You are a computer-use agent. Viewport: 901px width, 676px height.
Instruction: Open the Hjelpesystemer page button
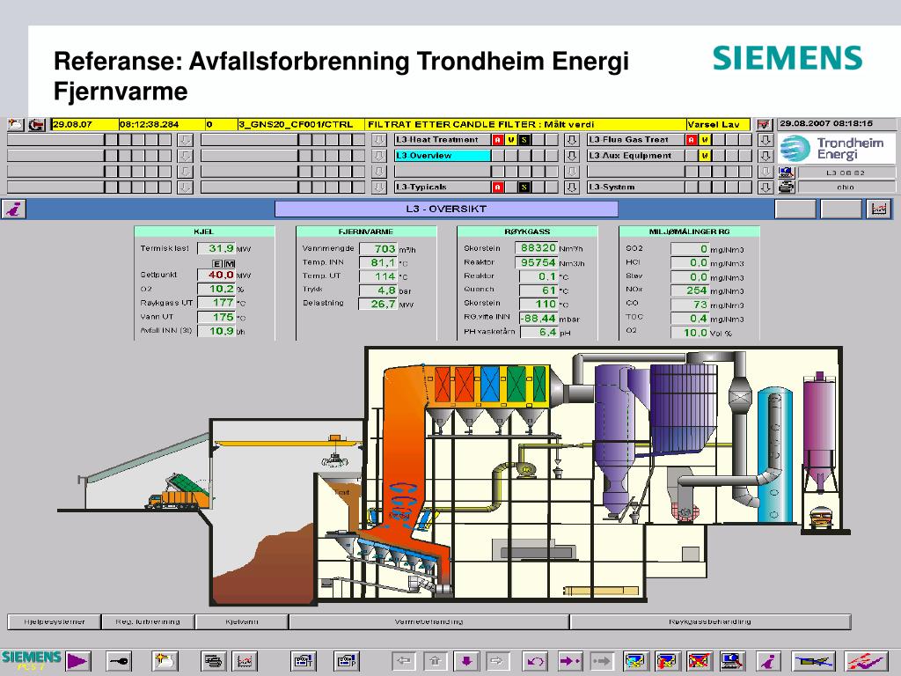tap(54, 622)
